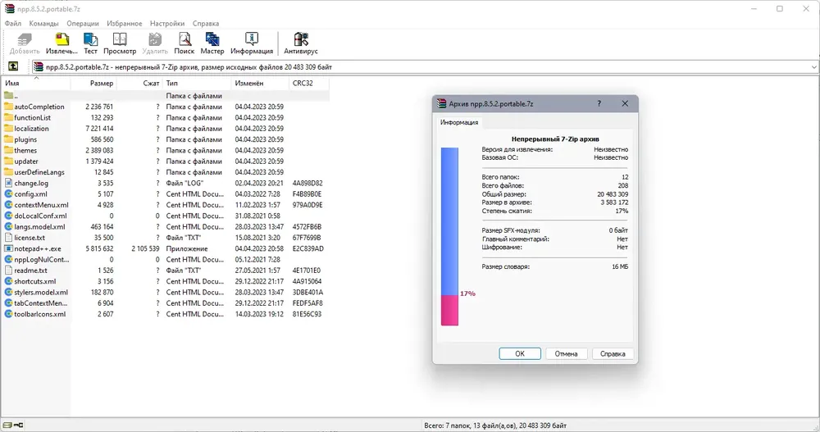Select the plugins folder icon
This screenshot has height=432, width=820.
pyautogui.click(x=8, y=139)
